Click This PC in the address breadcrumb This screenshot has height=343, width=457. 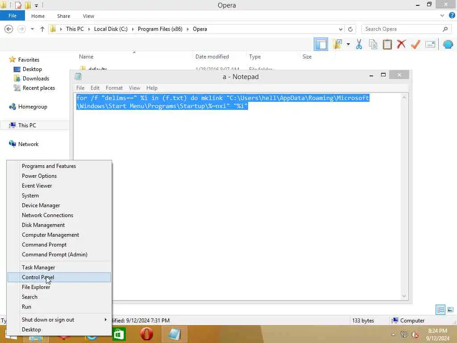coord(75,29)
